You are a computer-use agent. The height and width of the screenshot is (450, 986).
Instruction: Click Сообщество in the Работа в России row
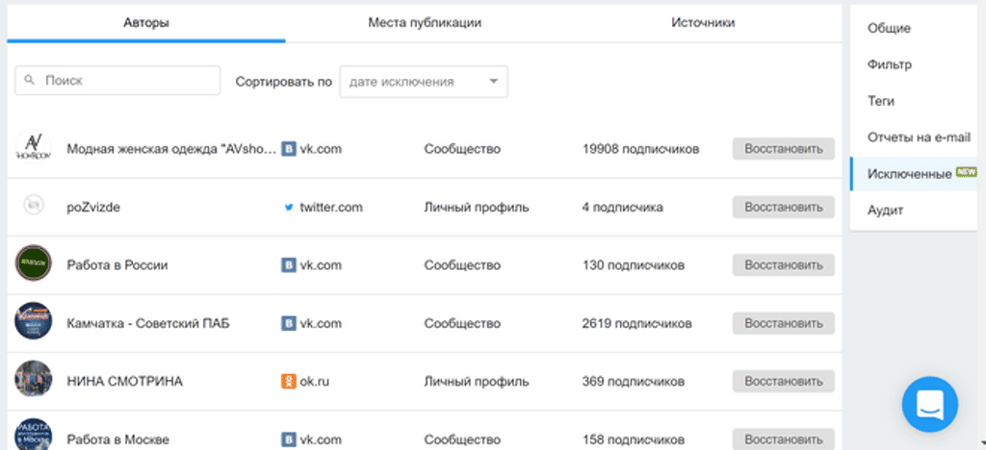(462, 265)
